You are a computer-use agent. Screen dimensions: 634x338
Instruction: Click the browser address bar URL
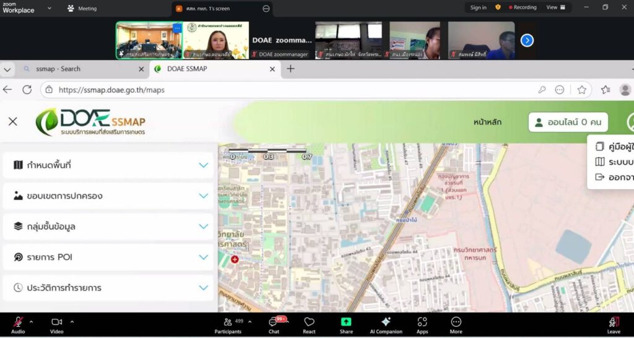pyautogui.click(x=111, y=90)
